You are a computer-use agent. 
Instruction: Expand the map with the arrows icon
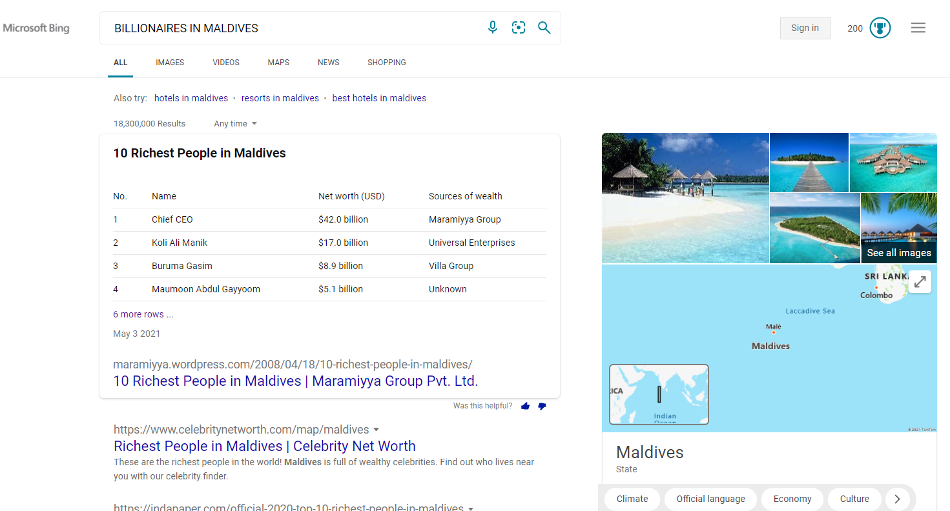(x=920, y=282)
